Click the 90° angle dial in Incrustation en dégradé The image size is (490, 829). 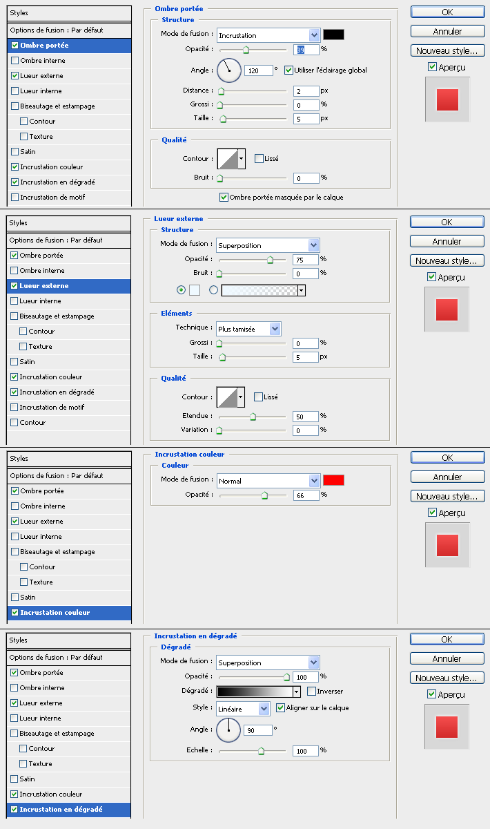[228, 729]
